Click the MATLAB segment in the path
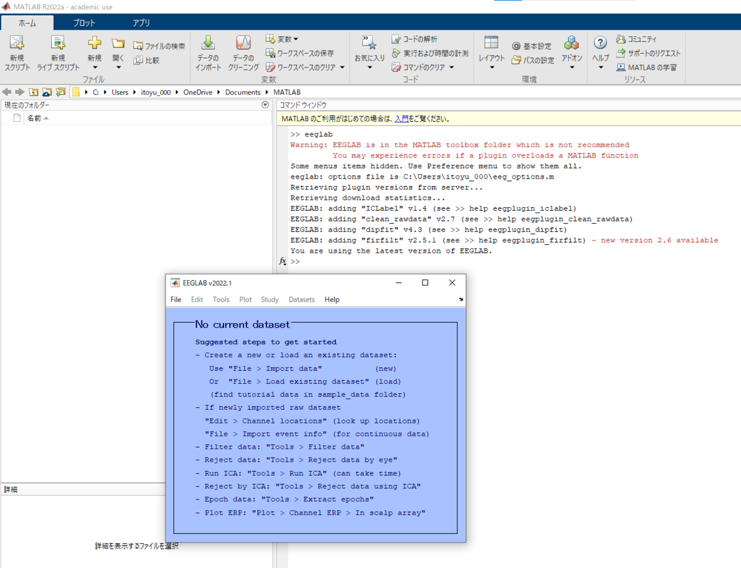The image size is (741, 568). pos(287,92)
